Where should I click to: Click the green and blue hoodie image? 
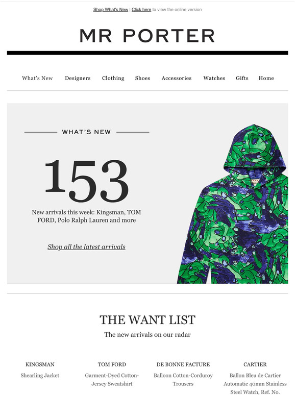click(233, 204)
